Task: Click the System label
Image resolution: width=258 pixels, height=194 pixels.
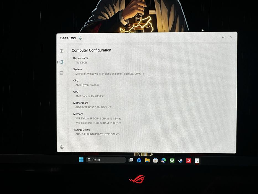Action: 77,70
